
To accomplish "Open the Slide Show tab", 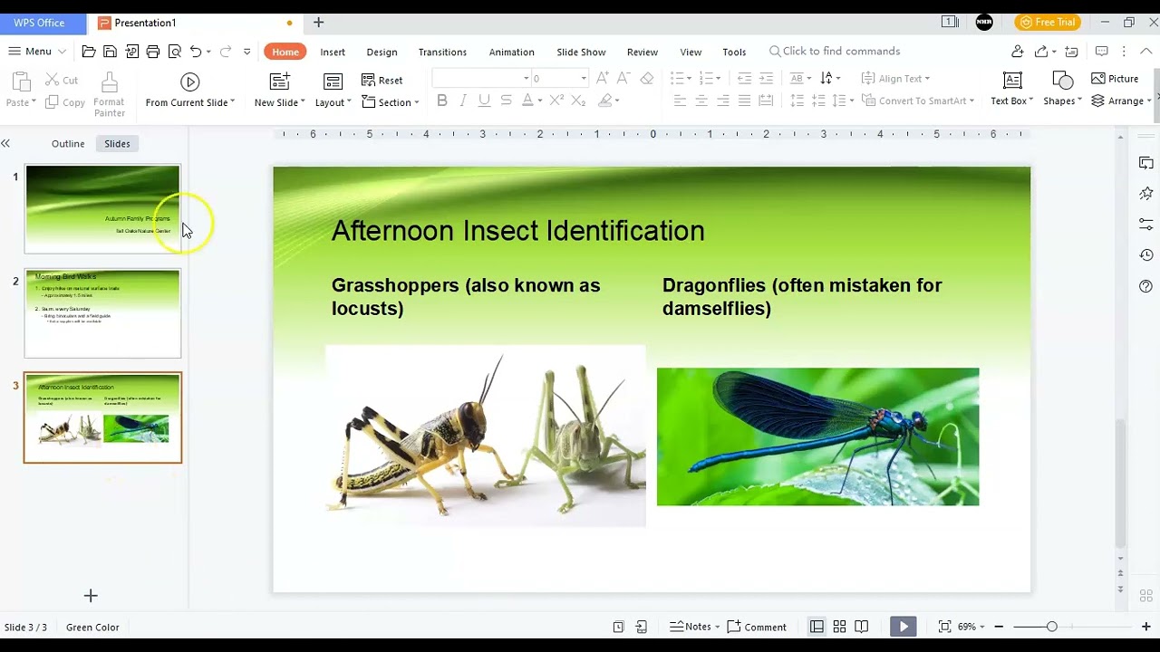I will pyautogui.click(x=581, y=52).
